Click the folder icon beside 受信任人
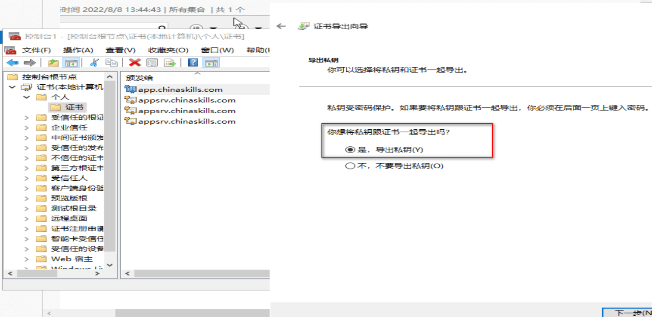The width and height of the screenshot is (652, 317). 41,178
